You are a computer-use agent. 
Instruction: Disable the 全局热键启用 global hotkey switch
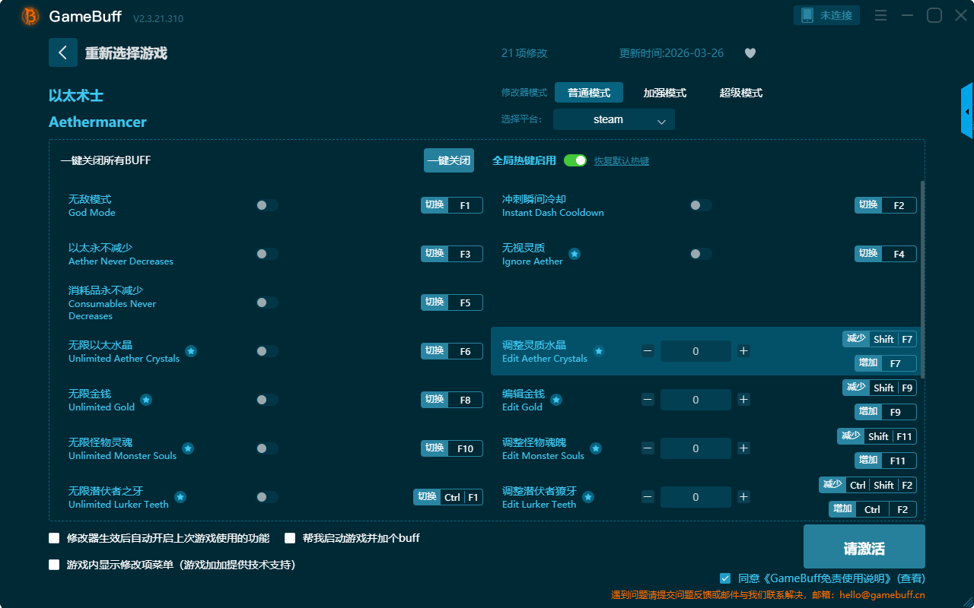tap(575, 160)
